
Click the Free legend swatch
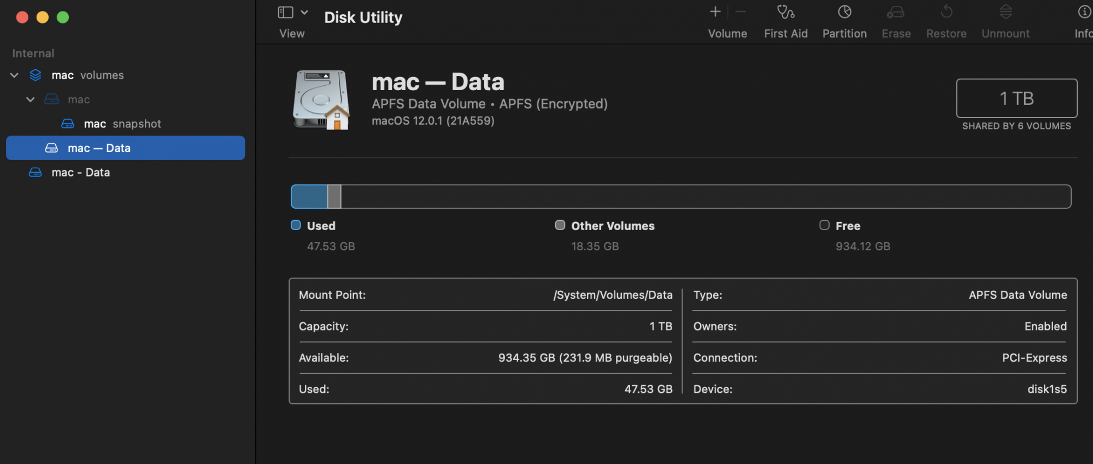[x=825, y=225]
